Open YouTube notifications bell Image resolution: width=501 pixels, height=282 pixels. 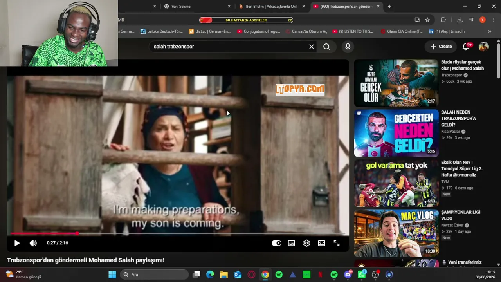(x=466, y=46)
